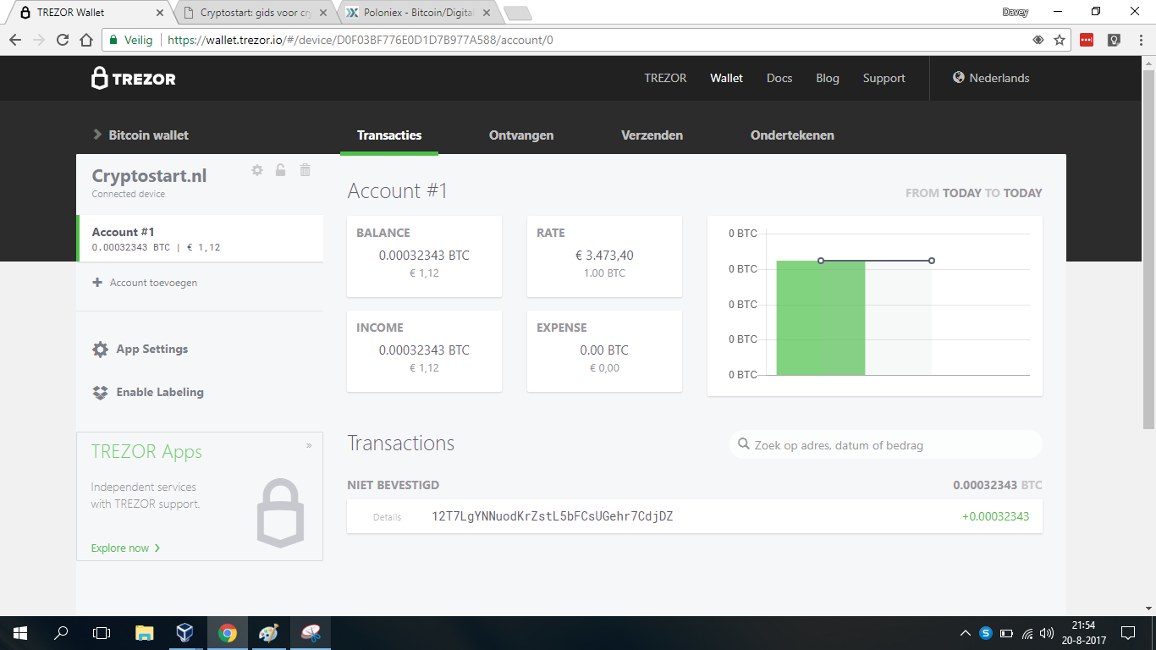Switch to the Verzenden tab
Image resolution: width=1156 pixels, height=650 pixels.
coord(652,135)
